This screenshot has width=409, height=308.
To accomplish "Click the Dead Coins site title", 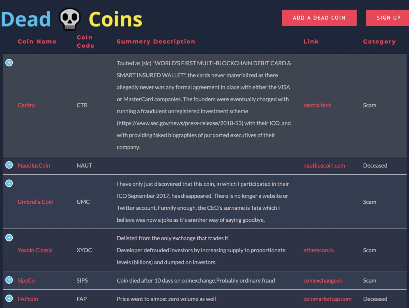I will click(x=72, y=19).
